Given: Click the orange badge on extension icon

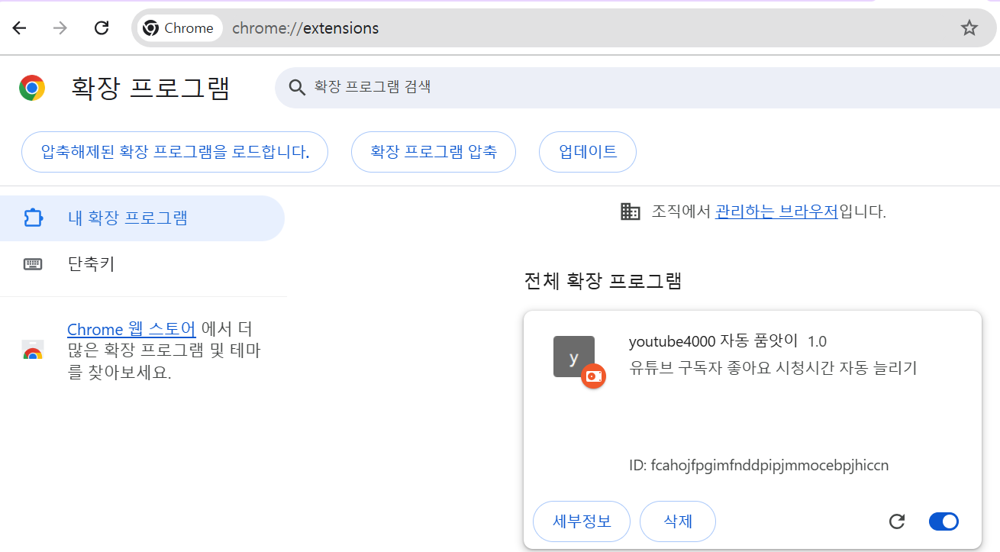Looking at the screenshot, I should coord(593,376).
